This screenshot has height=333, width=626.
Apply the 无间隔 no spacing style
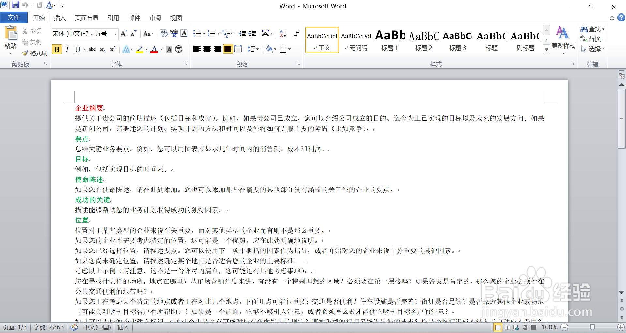pyautogui.click(x=356, y=40)
